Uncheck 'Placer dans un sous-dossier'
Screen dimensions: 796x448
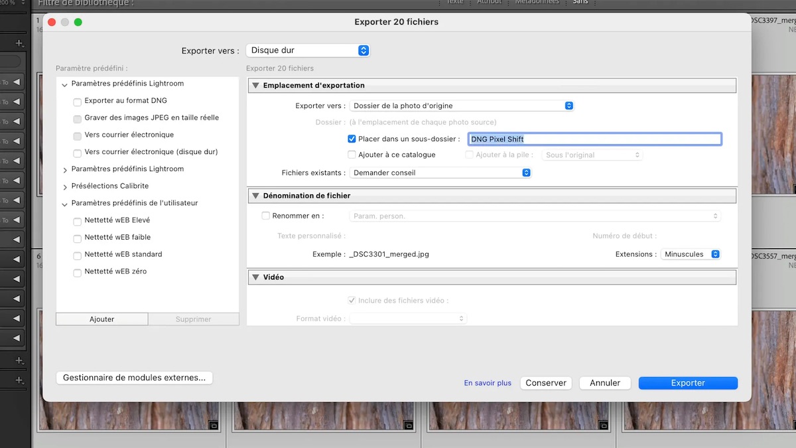[352, 139]
